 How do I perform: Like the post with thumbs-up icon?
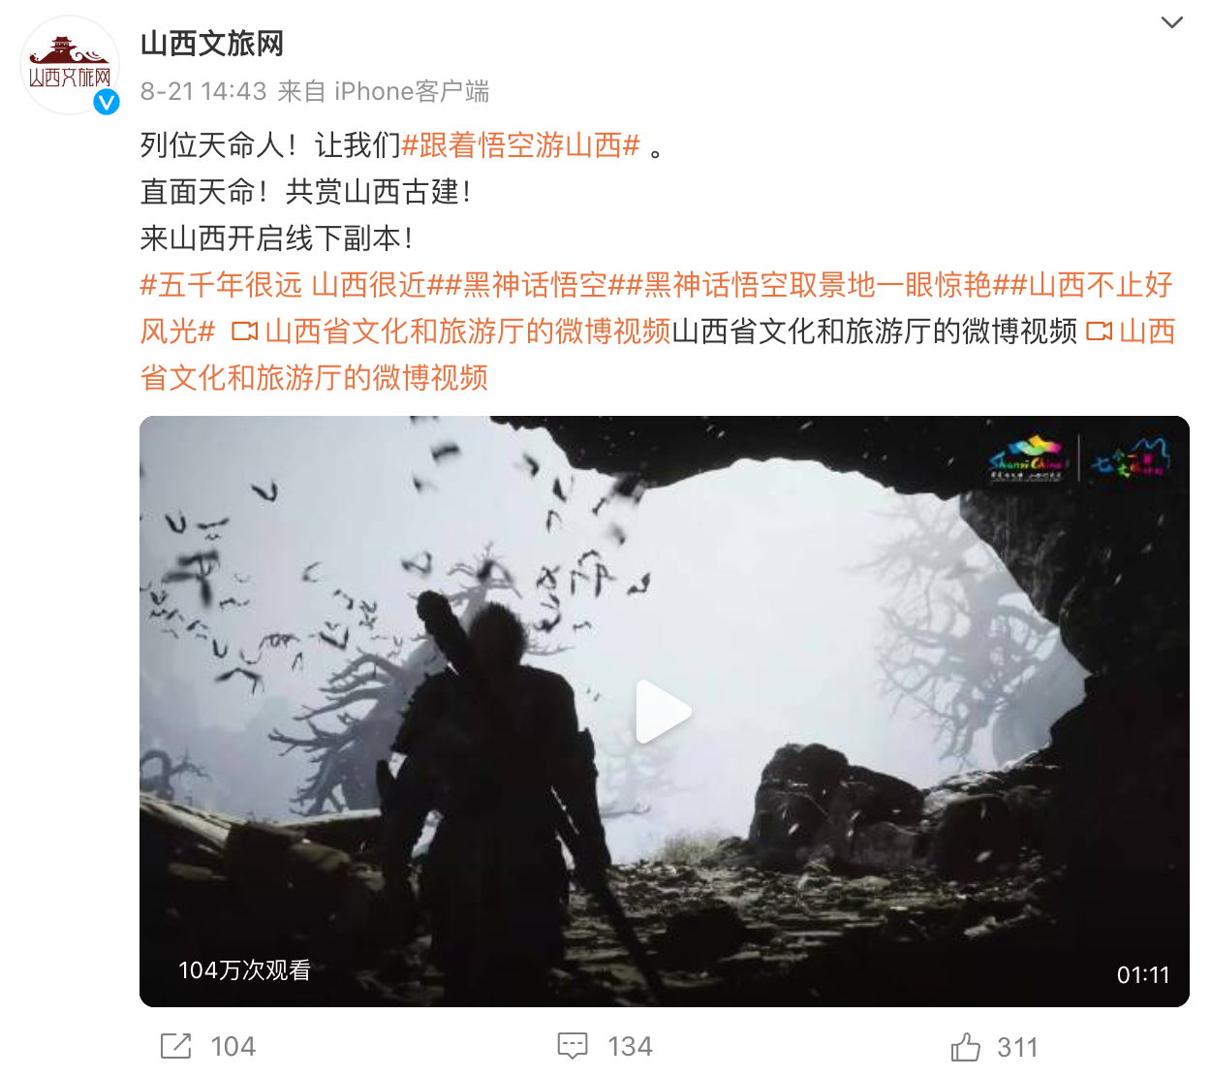tap(966, 1047)
